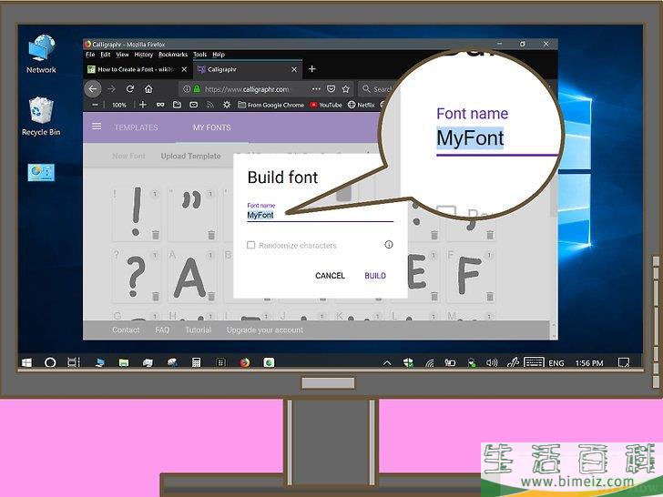
Task: Open the File menu
Action: (90, 55)
